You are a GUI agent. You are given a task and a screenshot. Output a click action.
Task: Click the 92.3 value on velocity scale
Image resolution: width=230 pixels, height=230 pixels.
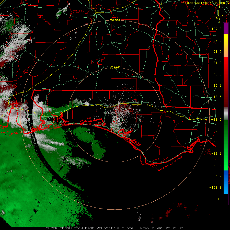click(x=217, y=40)
